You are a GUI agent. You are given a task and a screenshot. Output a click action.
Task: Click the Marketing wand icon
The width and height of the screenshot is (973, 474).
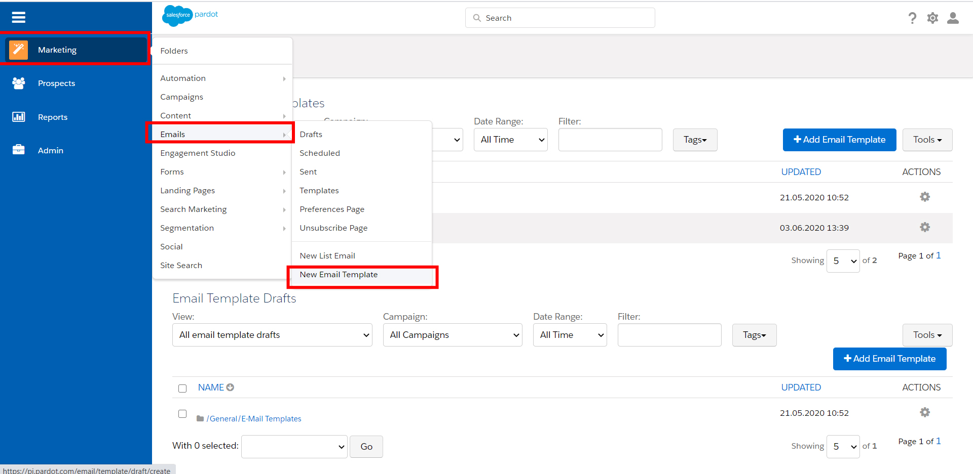pyautogui.click(x=19, y=50)
